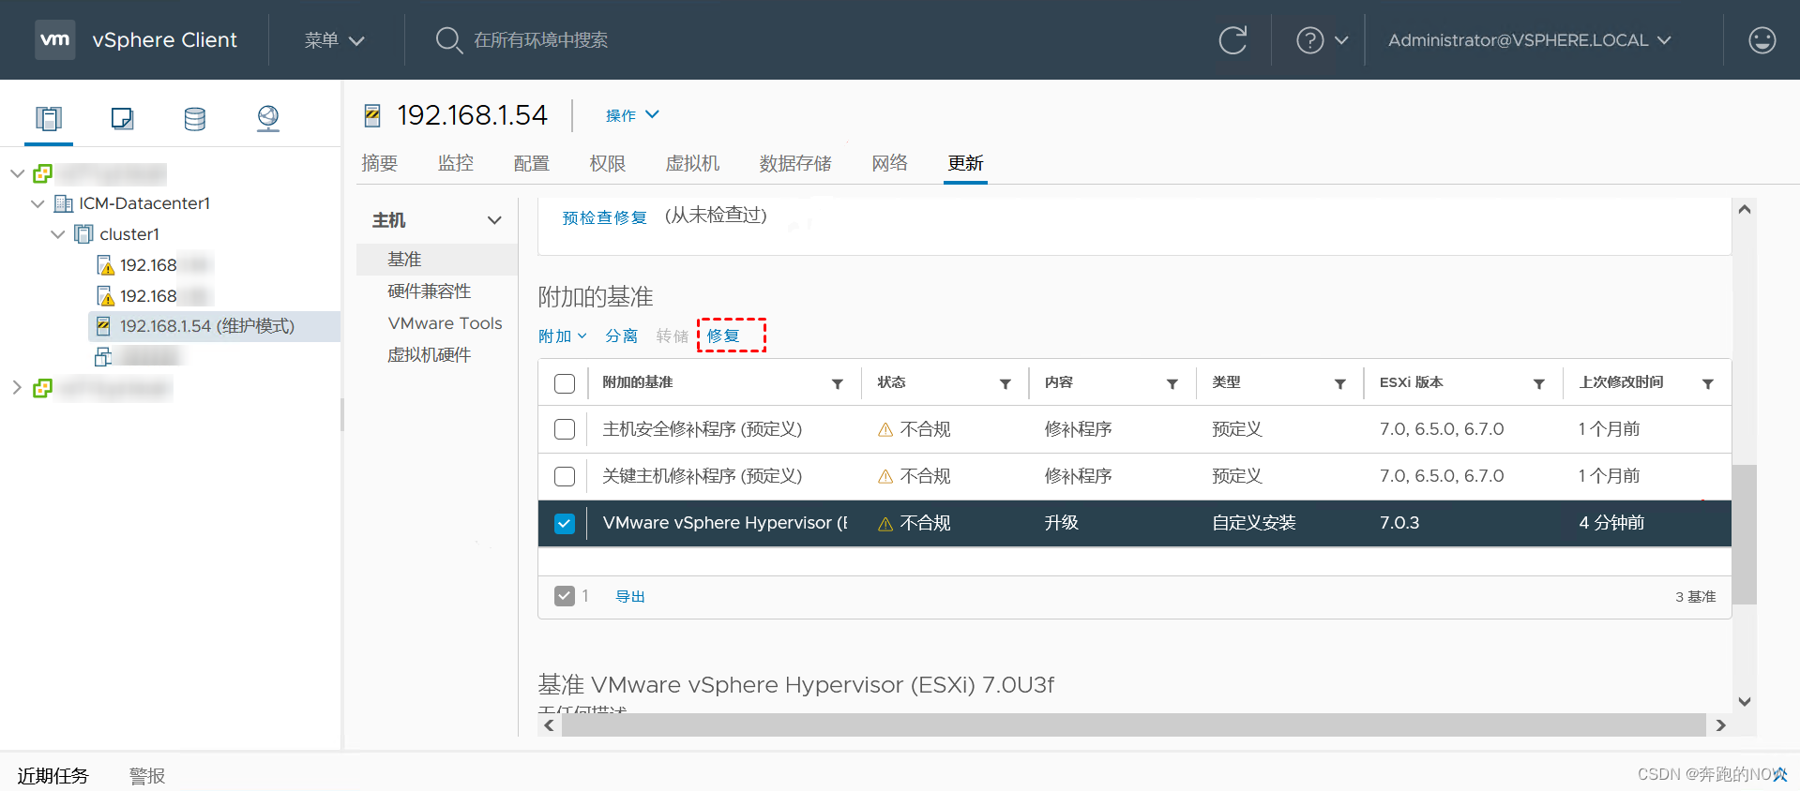
Task: Open the 数据存储 tab
Action: coord(795,163)
